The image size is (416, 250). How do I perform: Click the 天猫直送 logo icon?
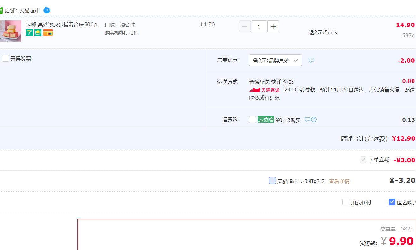[x=264, y=90]
